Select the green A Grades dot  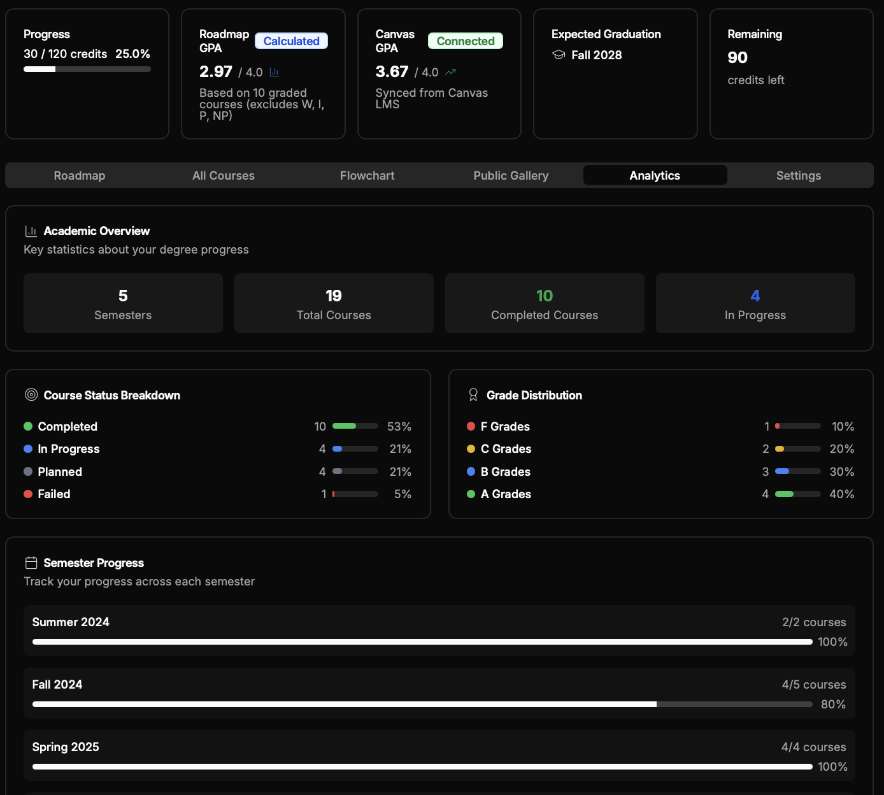pos(471,494)
